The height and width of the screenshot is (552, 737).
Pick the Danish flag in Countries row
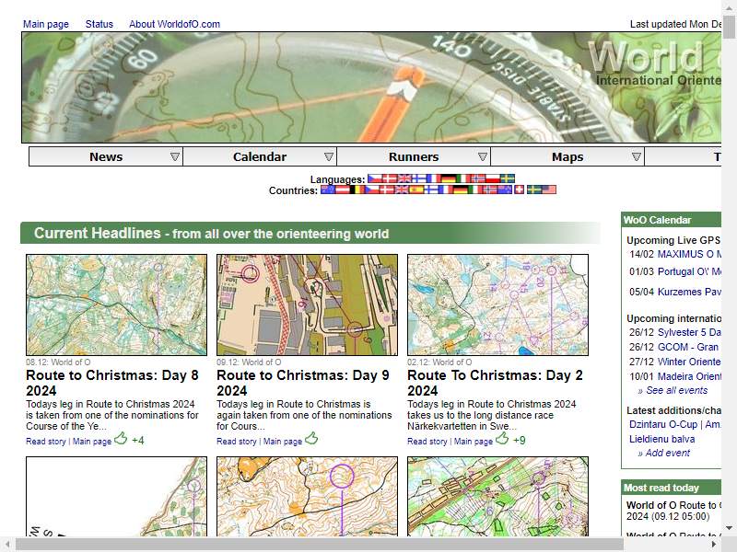click(x=387, y=190)
